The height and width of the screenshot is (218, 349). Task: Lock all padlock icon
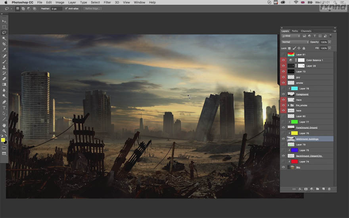click(x=304, y=48)
